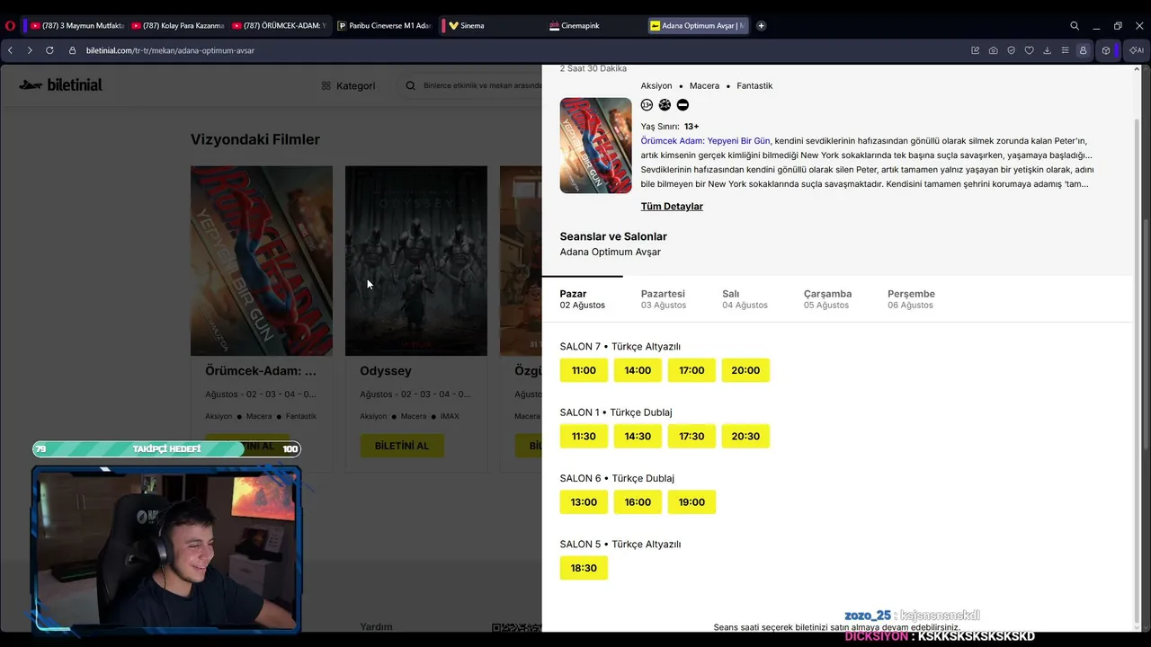Go back with the browser back arrow
Image resolution: width=1151 pixels, height=647 pixels.
[x=10, y=50]
